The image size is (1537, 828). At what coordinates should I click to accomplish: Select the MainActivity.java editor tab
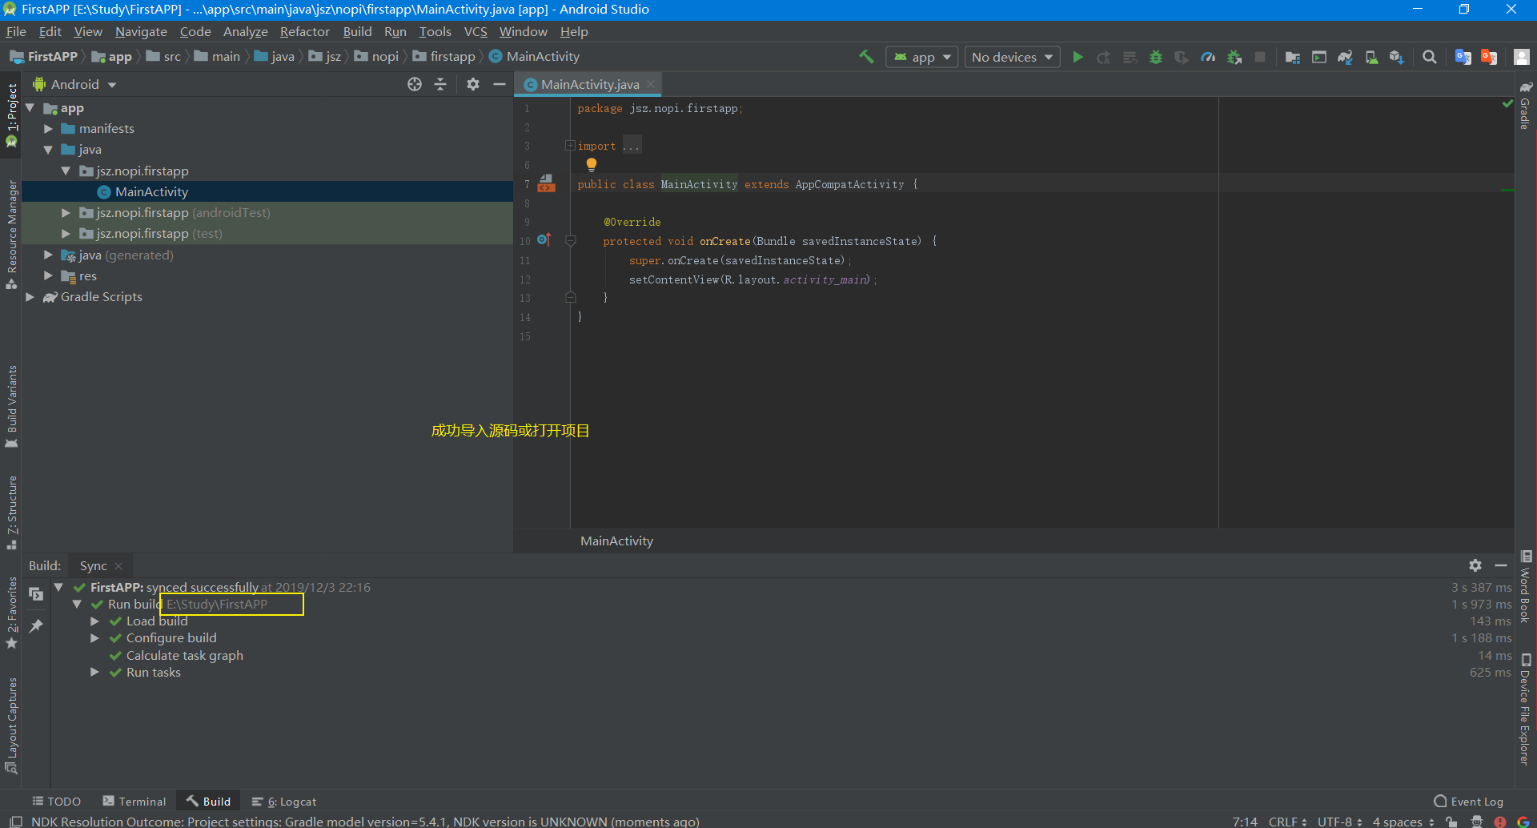pos(589,84)
